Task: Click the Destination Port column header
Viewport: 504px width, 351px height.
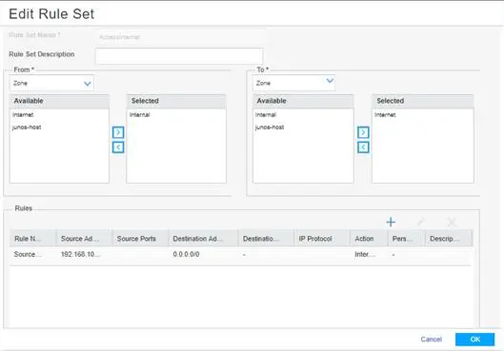Action: [x=266, y=239]
